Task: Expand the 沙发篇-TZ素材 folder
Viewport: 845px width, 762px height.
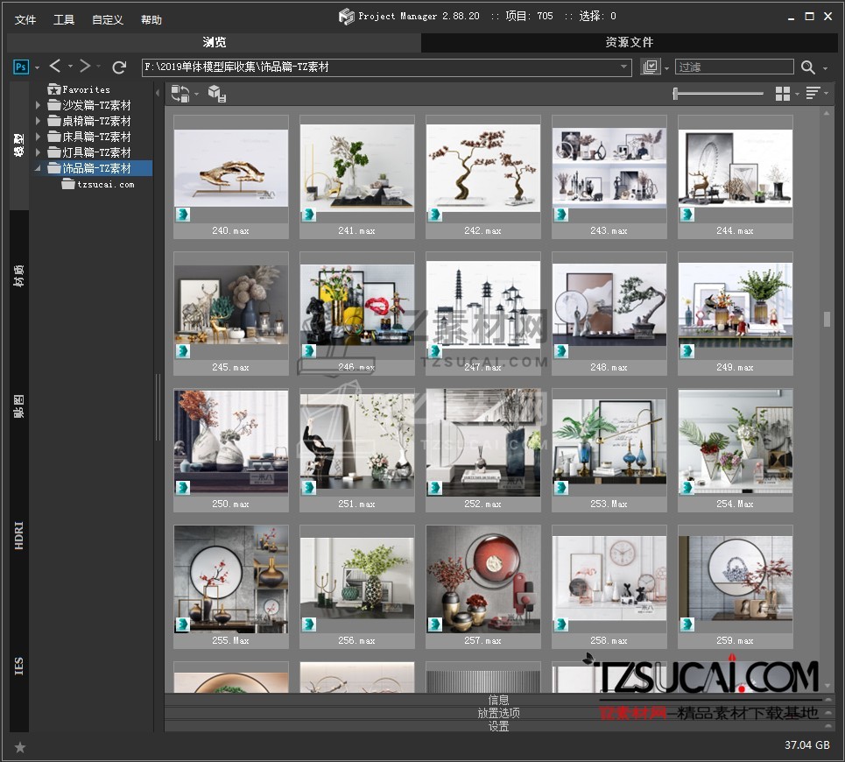Action: click(38, 105)
